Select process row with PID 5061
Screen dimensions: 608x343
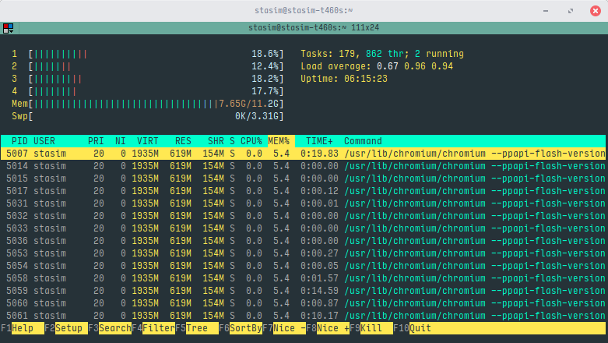[x=303, y=316]
